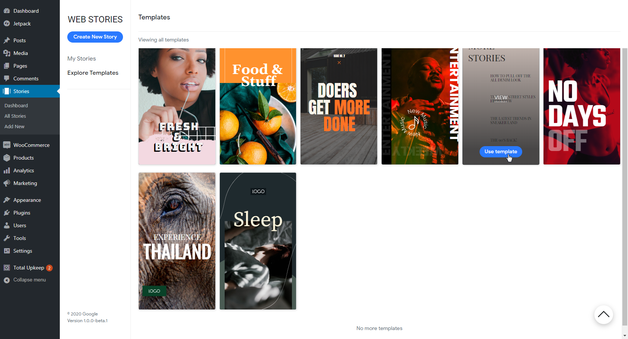628x339 pixels.
Task: Open Add New under Stories
Action: point(15,126)
